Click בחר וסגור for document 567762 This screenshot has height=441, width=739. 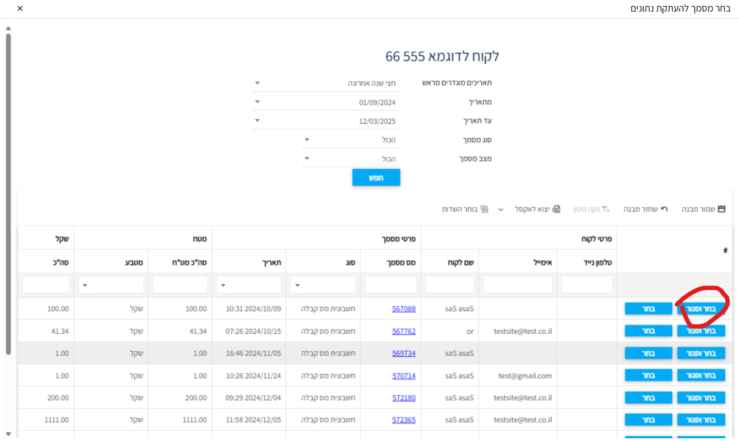(701, 330)
